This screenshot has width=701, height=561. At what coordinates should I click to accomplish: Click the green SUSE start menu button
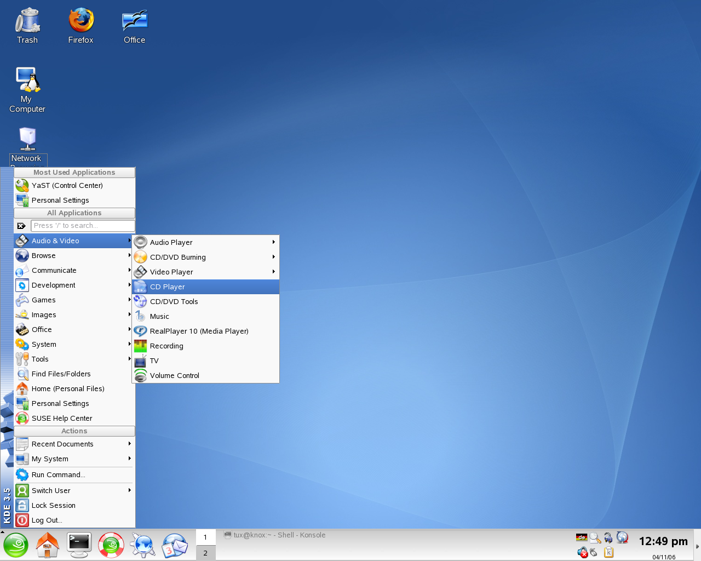coord(16,545)
